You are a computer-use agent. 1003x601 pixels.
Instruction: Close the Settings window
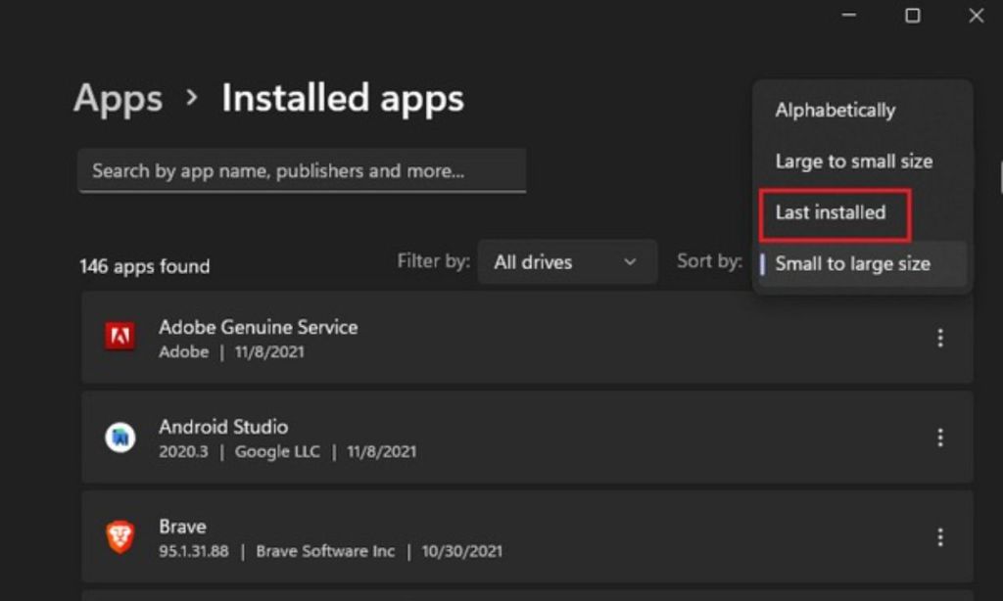[977, 15]
